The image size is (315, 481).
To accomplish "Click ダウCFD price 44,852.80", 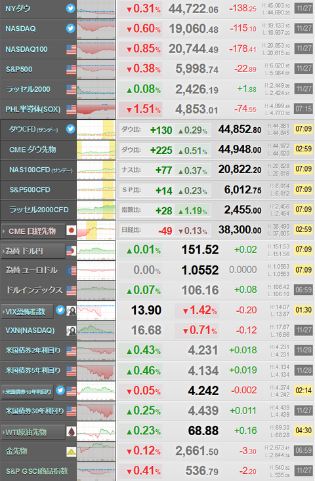I will coord(240,130).
